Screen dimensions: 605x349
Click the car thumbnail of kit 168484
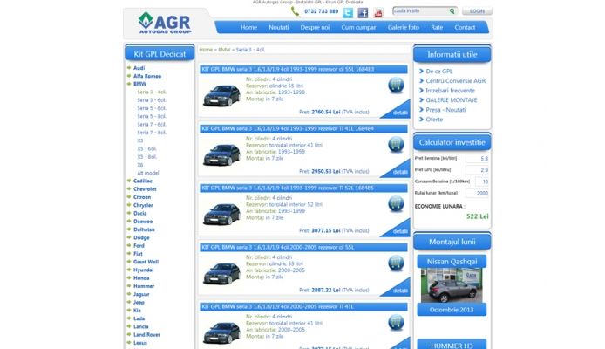tap(221, 154)
